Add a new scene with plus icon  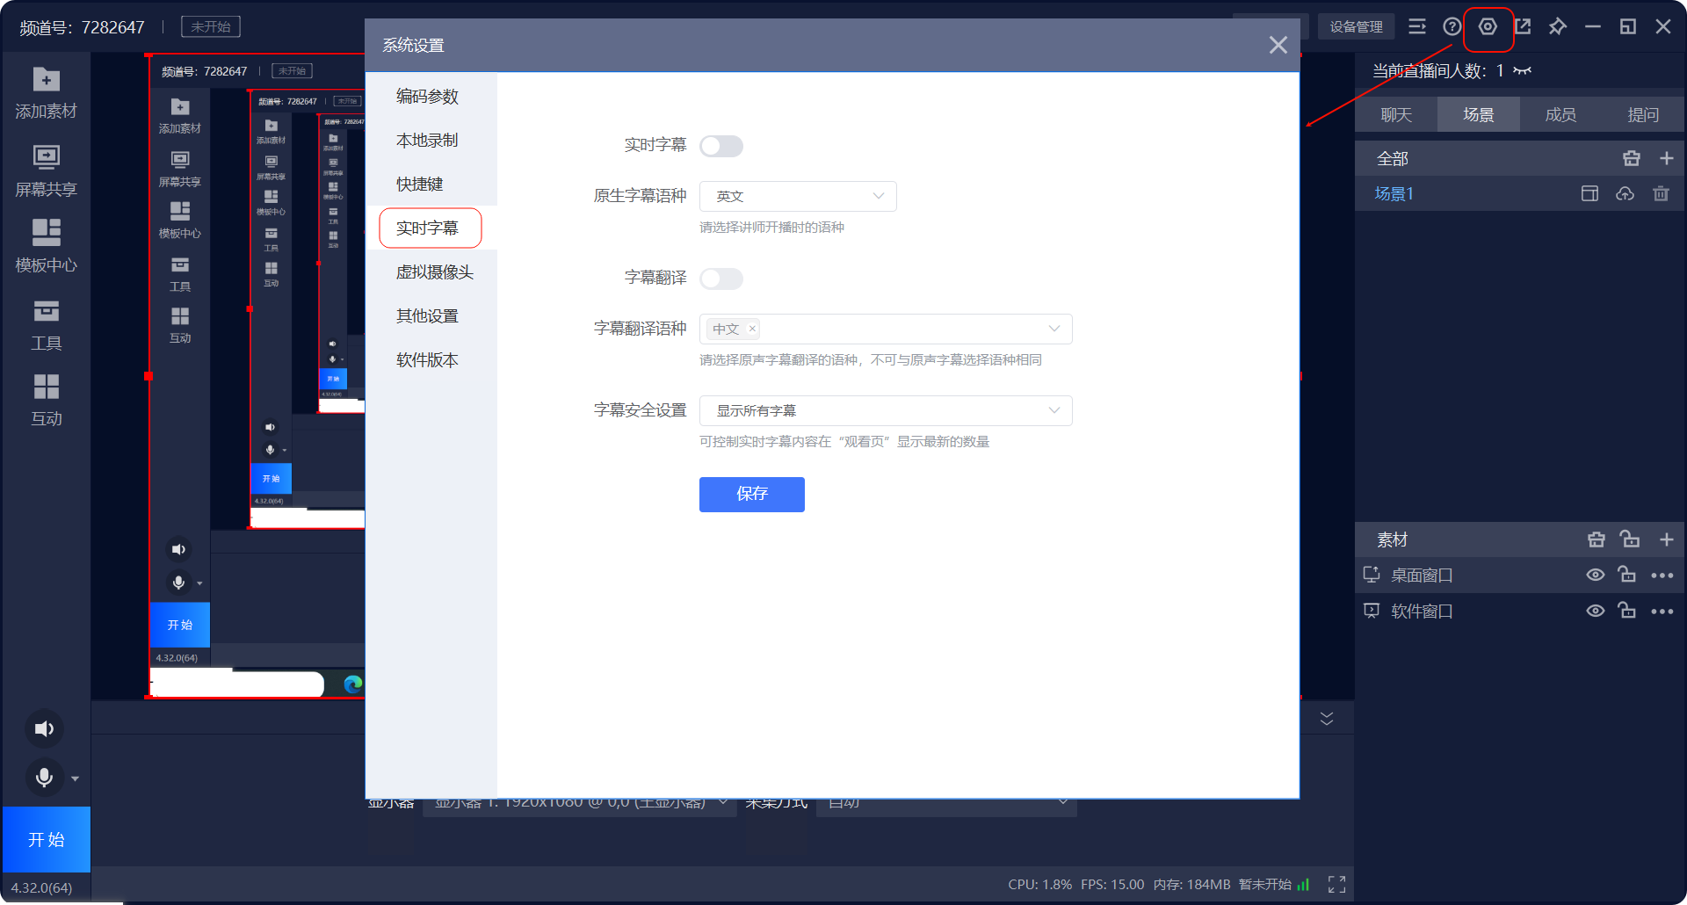1667,158
